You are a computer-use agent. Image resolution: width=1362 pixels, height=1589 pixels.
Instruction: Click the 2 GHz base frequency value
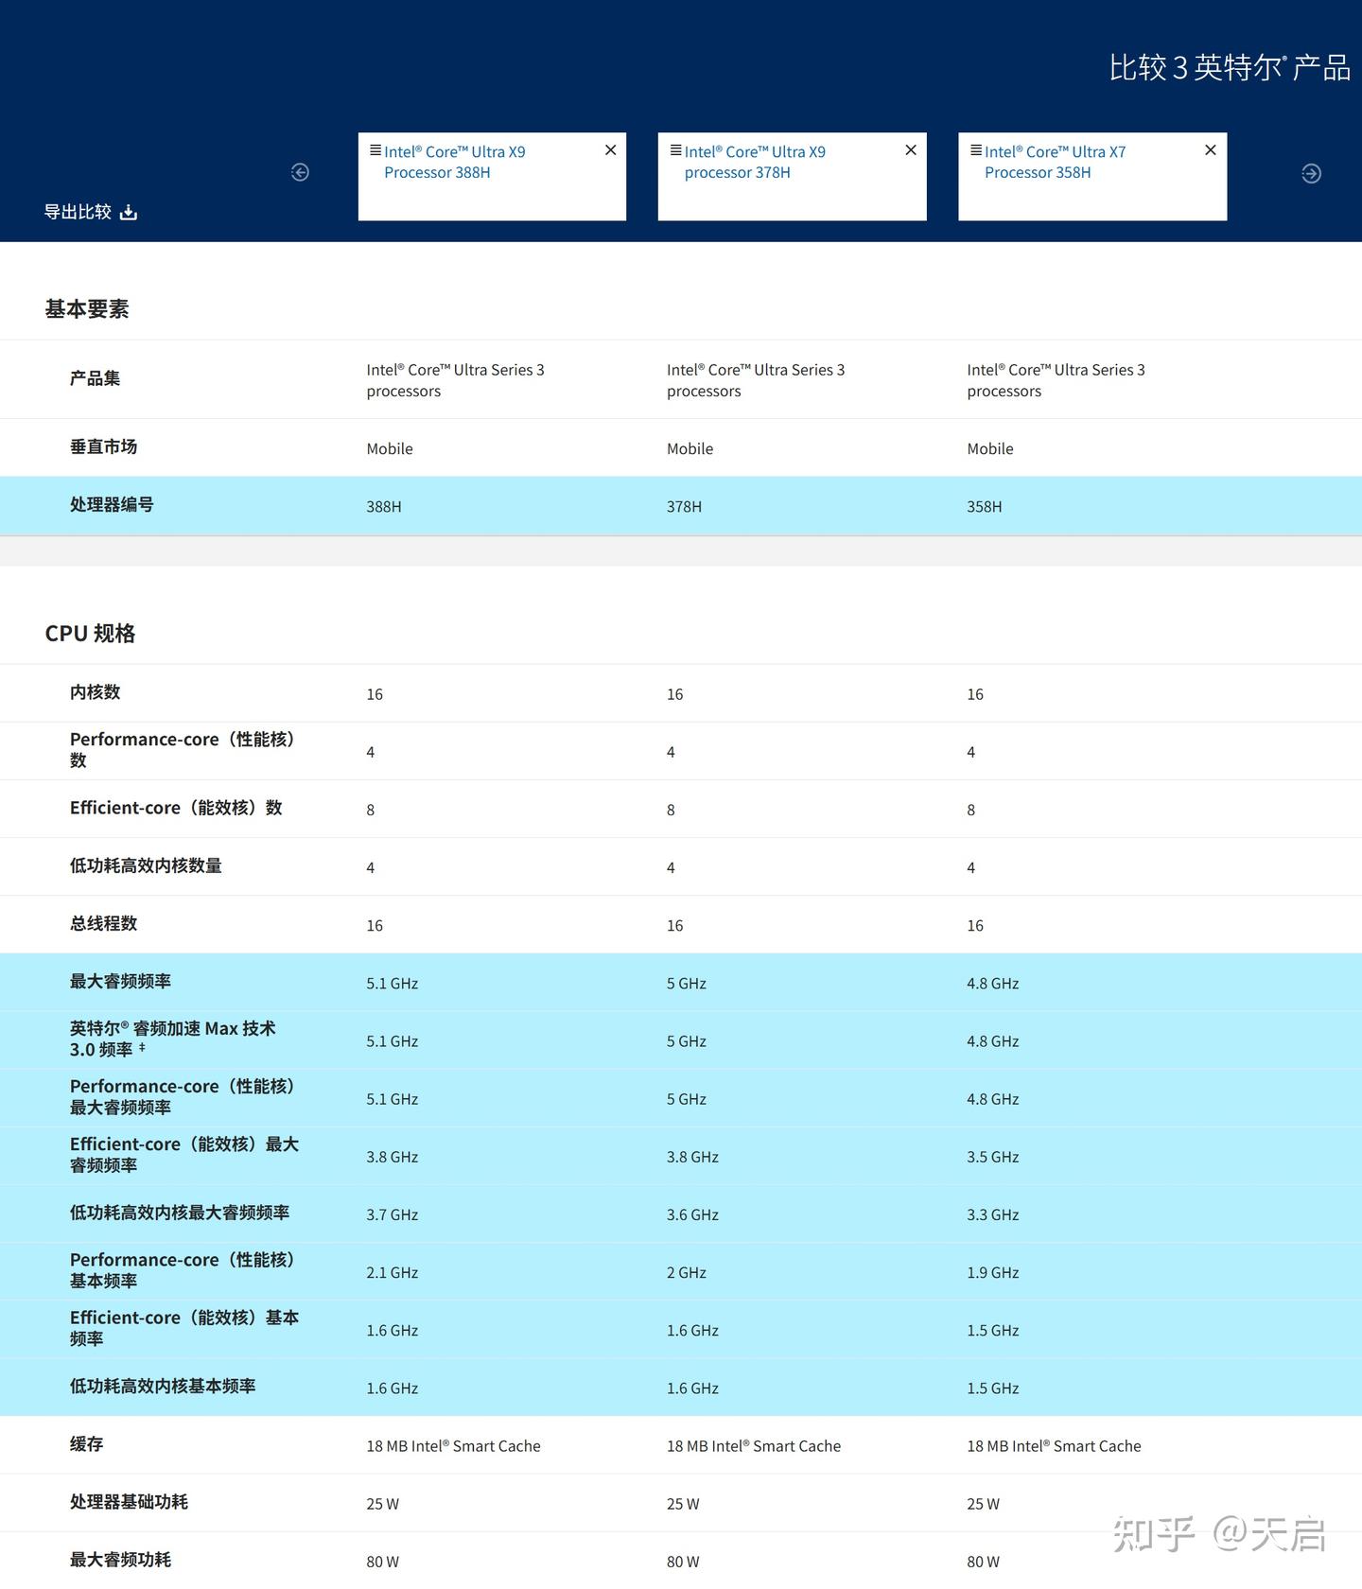click(x=687, y=1273)
